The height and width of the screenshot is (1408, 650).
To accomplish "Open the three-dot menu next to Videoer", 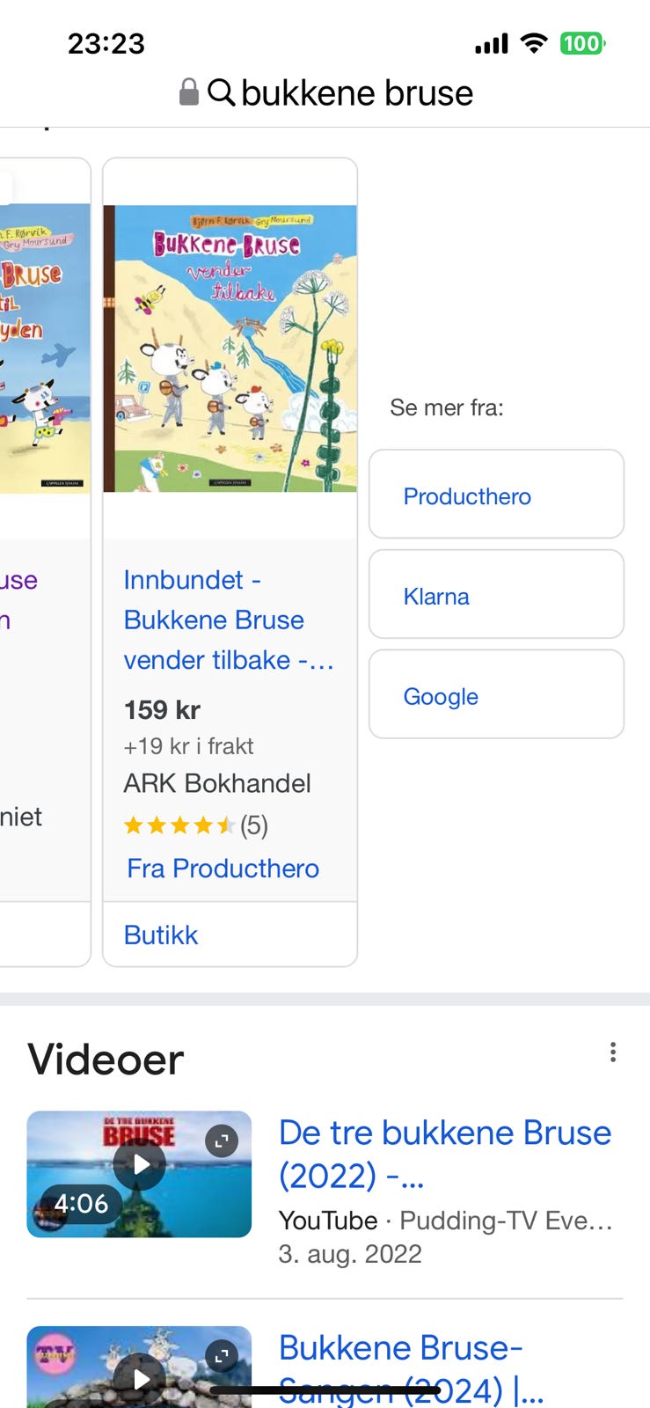I will pos(612,1052).
